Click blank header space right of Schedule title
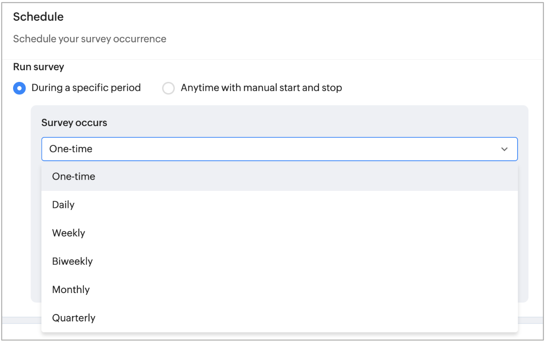Screen dimensions: 546x343 [315, 18]
